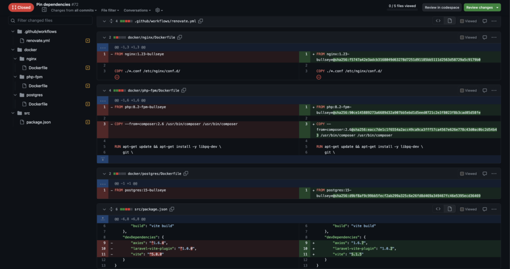Open File filter dropdown
This screenshot has width=510, height=269.
110,10
